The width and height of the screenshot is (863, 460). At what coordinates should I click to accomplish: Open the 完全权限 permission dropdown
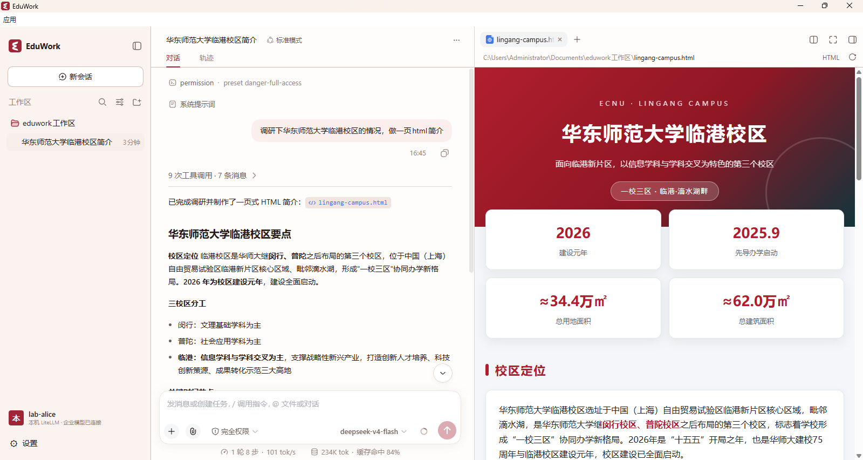point(235,431)
